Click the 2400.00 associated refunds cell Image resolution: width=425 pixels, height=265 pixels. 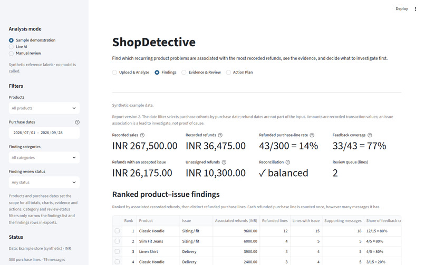tap(236, 262)
